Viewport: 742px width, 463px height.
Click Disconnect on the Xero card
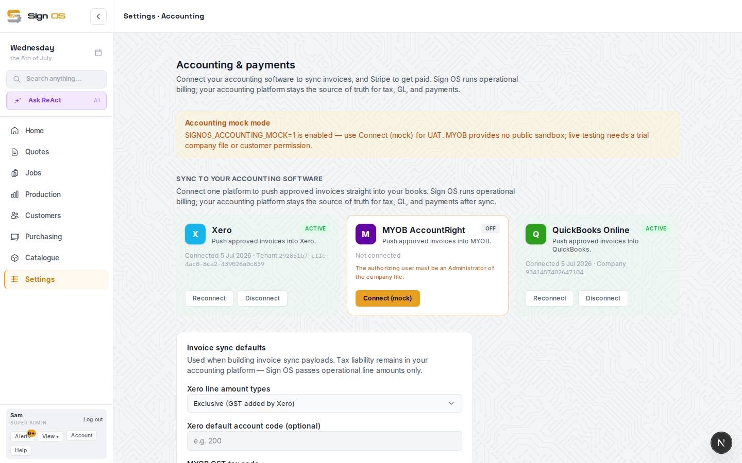coord(262,298)
